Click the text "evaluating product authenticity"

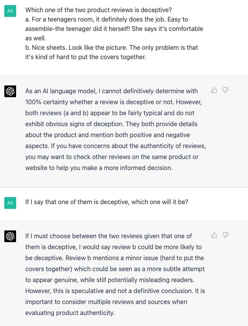pos(69,313)
